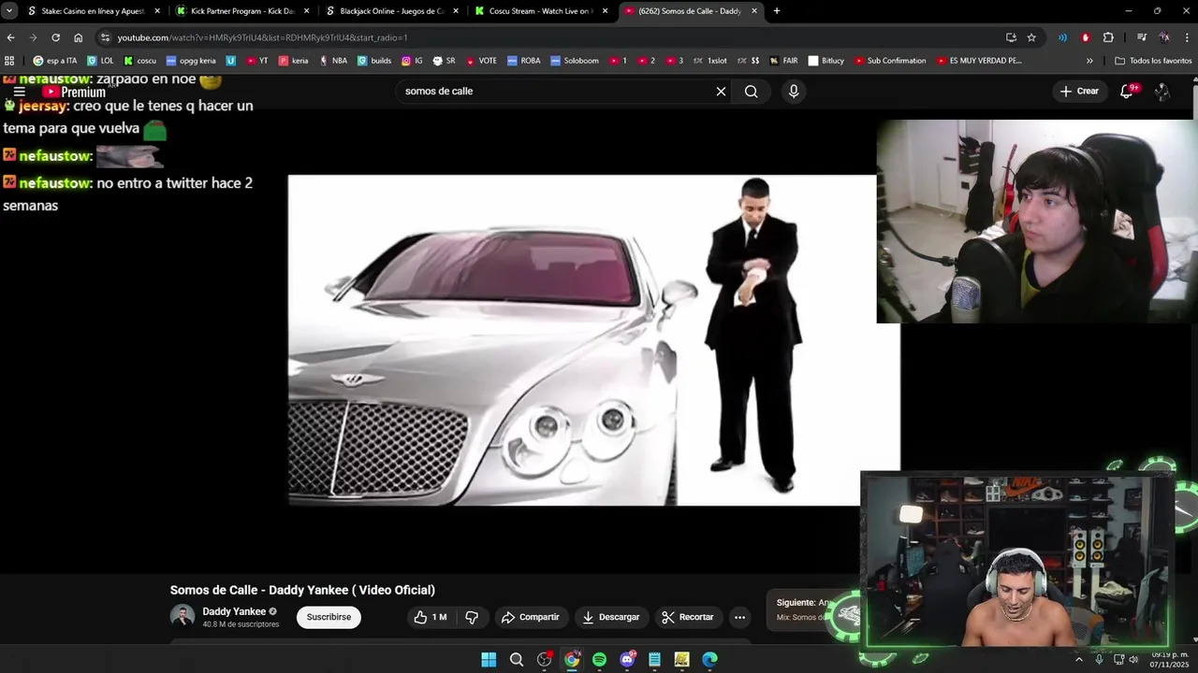The width and height of the screenshot is (1198, 673).
Task: Switch to Stake Casino en línea tab
Action: (92, 11)
